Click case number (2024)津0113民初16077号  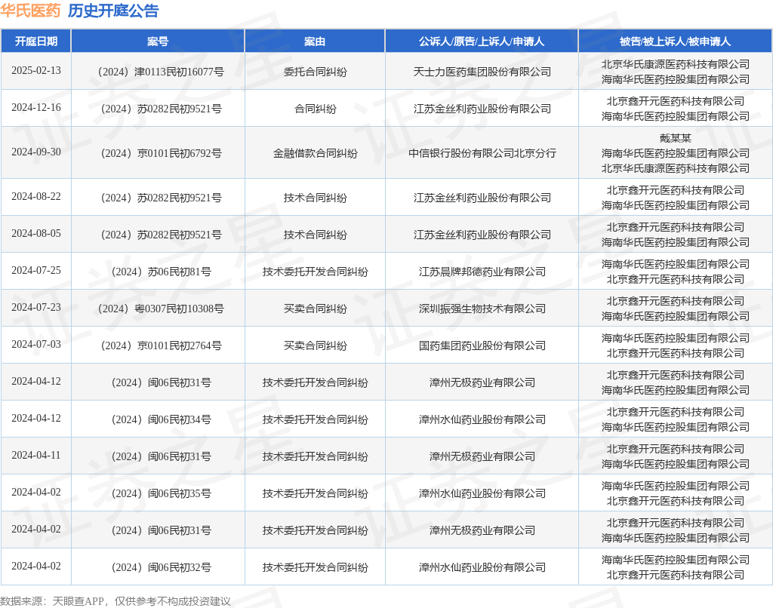tap(161, 72)
